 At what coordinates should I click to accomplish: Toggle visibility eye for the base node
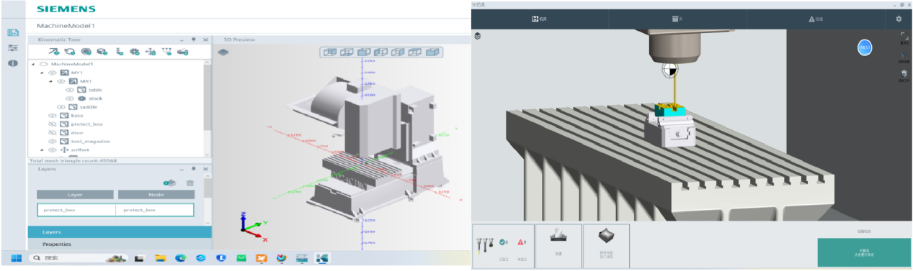point(52,115)
